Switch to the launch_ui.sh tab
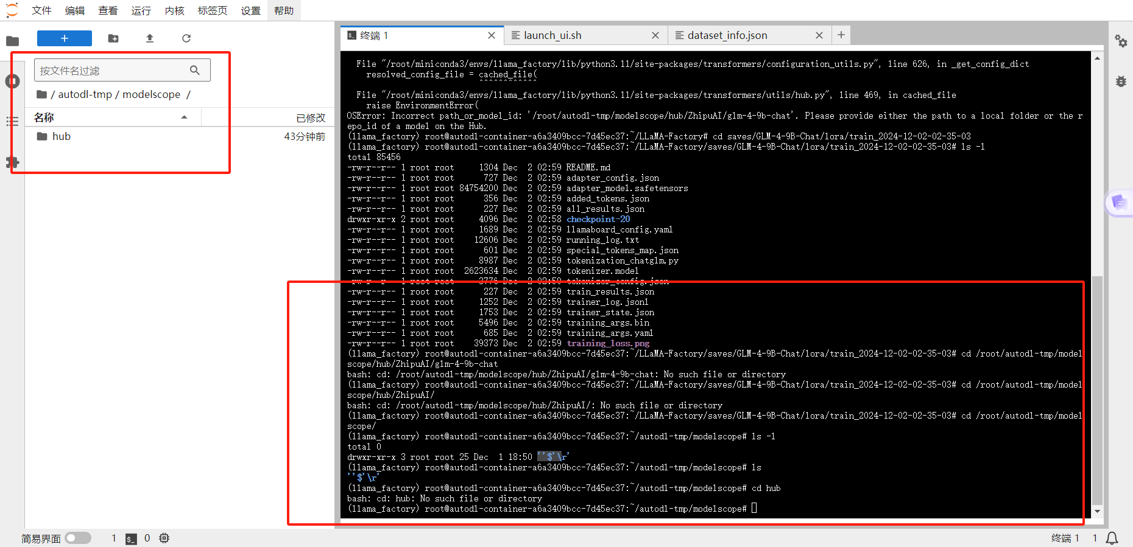This screenshot has height=547, width=1133. pyautogui.click(x=552, y=35)
